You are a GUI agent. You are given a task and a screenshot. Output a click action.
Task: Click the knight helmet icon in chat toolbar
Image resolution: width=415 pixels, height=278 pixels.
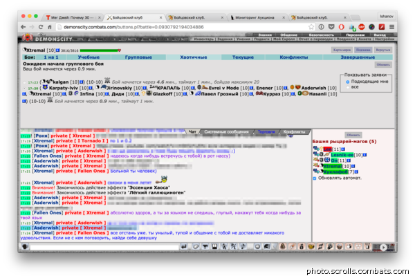[267, 246]
